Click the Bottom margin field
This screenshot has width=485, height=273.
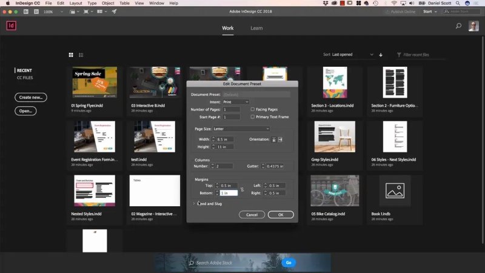[x=229, y=193]
